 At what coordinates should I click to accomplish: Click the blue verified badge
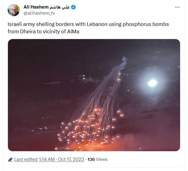click(73, 7)
